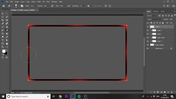Toggle Quick Mask mode
This screenshot has height=99, width=176.
pos(2,57)
